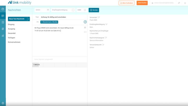The image size is (188, 106).
Task: Click the Nachrichten pro Empfänger label
Action: click(x=99, y=31)
